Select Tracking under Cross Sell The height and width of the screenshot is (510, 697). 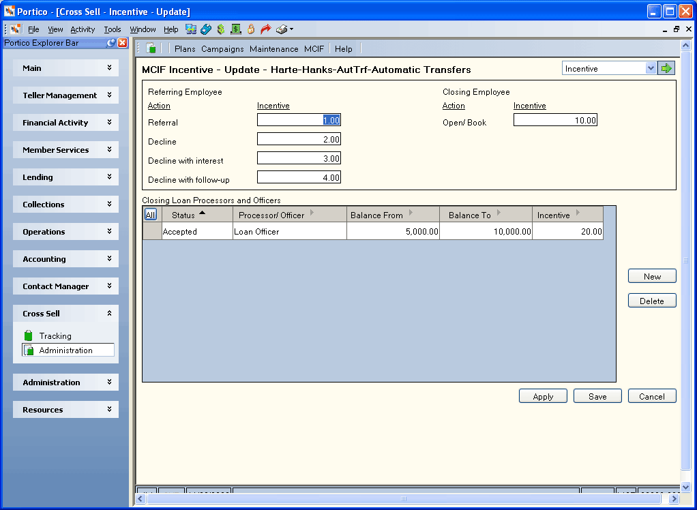click(x=55, y=336)
